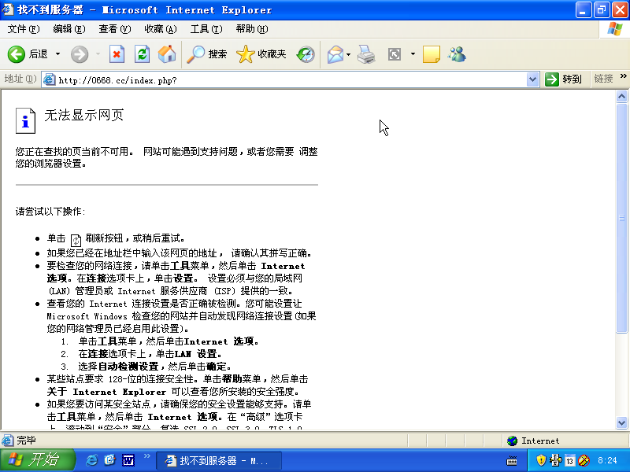Expand the Mail button dropdown arrow
Viewport: 630px width, 472px height.
(x=348, y=54)
